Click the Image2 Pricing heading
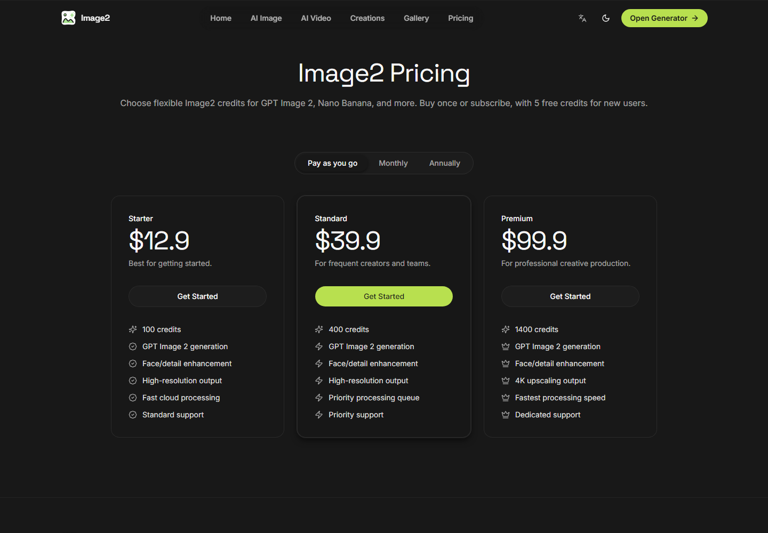 (x=384, y=74)
